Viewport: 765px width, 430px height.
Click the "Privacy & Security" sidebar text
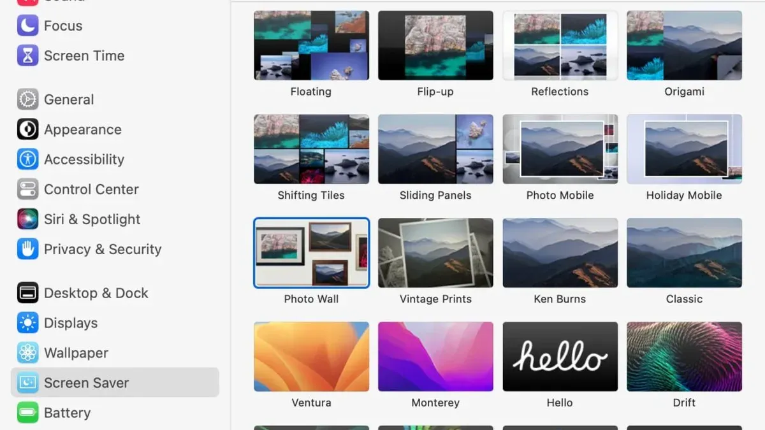(103, 250)
